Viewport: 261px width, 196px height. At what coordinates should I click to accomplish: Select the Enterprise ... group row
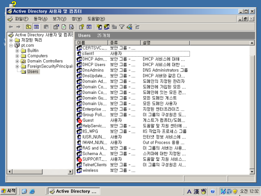pos(132,109)
